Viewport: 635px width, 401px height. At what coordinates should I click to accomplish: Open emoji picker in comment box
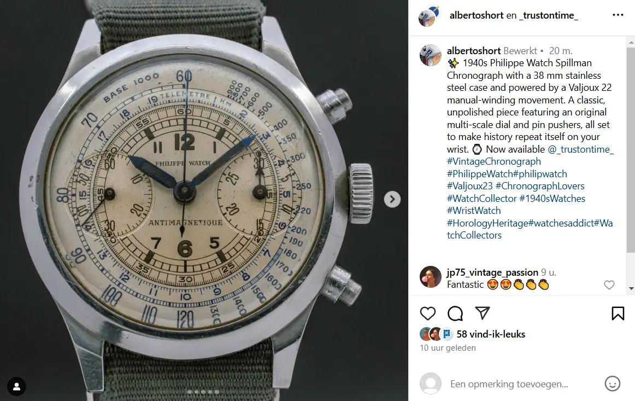[x=612, y=383]
